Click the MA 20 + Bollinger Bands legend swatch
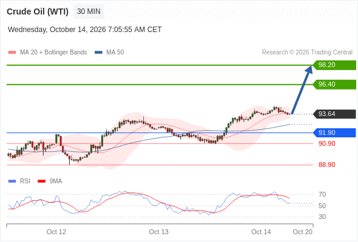 click(x=12, y=53)
